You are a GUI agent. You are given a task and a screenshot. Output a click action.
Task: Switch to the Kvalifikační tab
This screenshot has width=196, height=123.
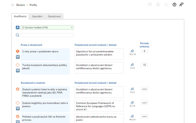(x=20, y=16)
